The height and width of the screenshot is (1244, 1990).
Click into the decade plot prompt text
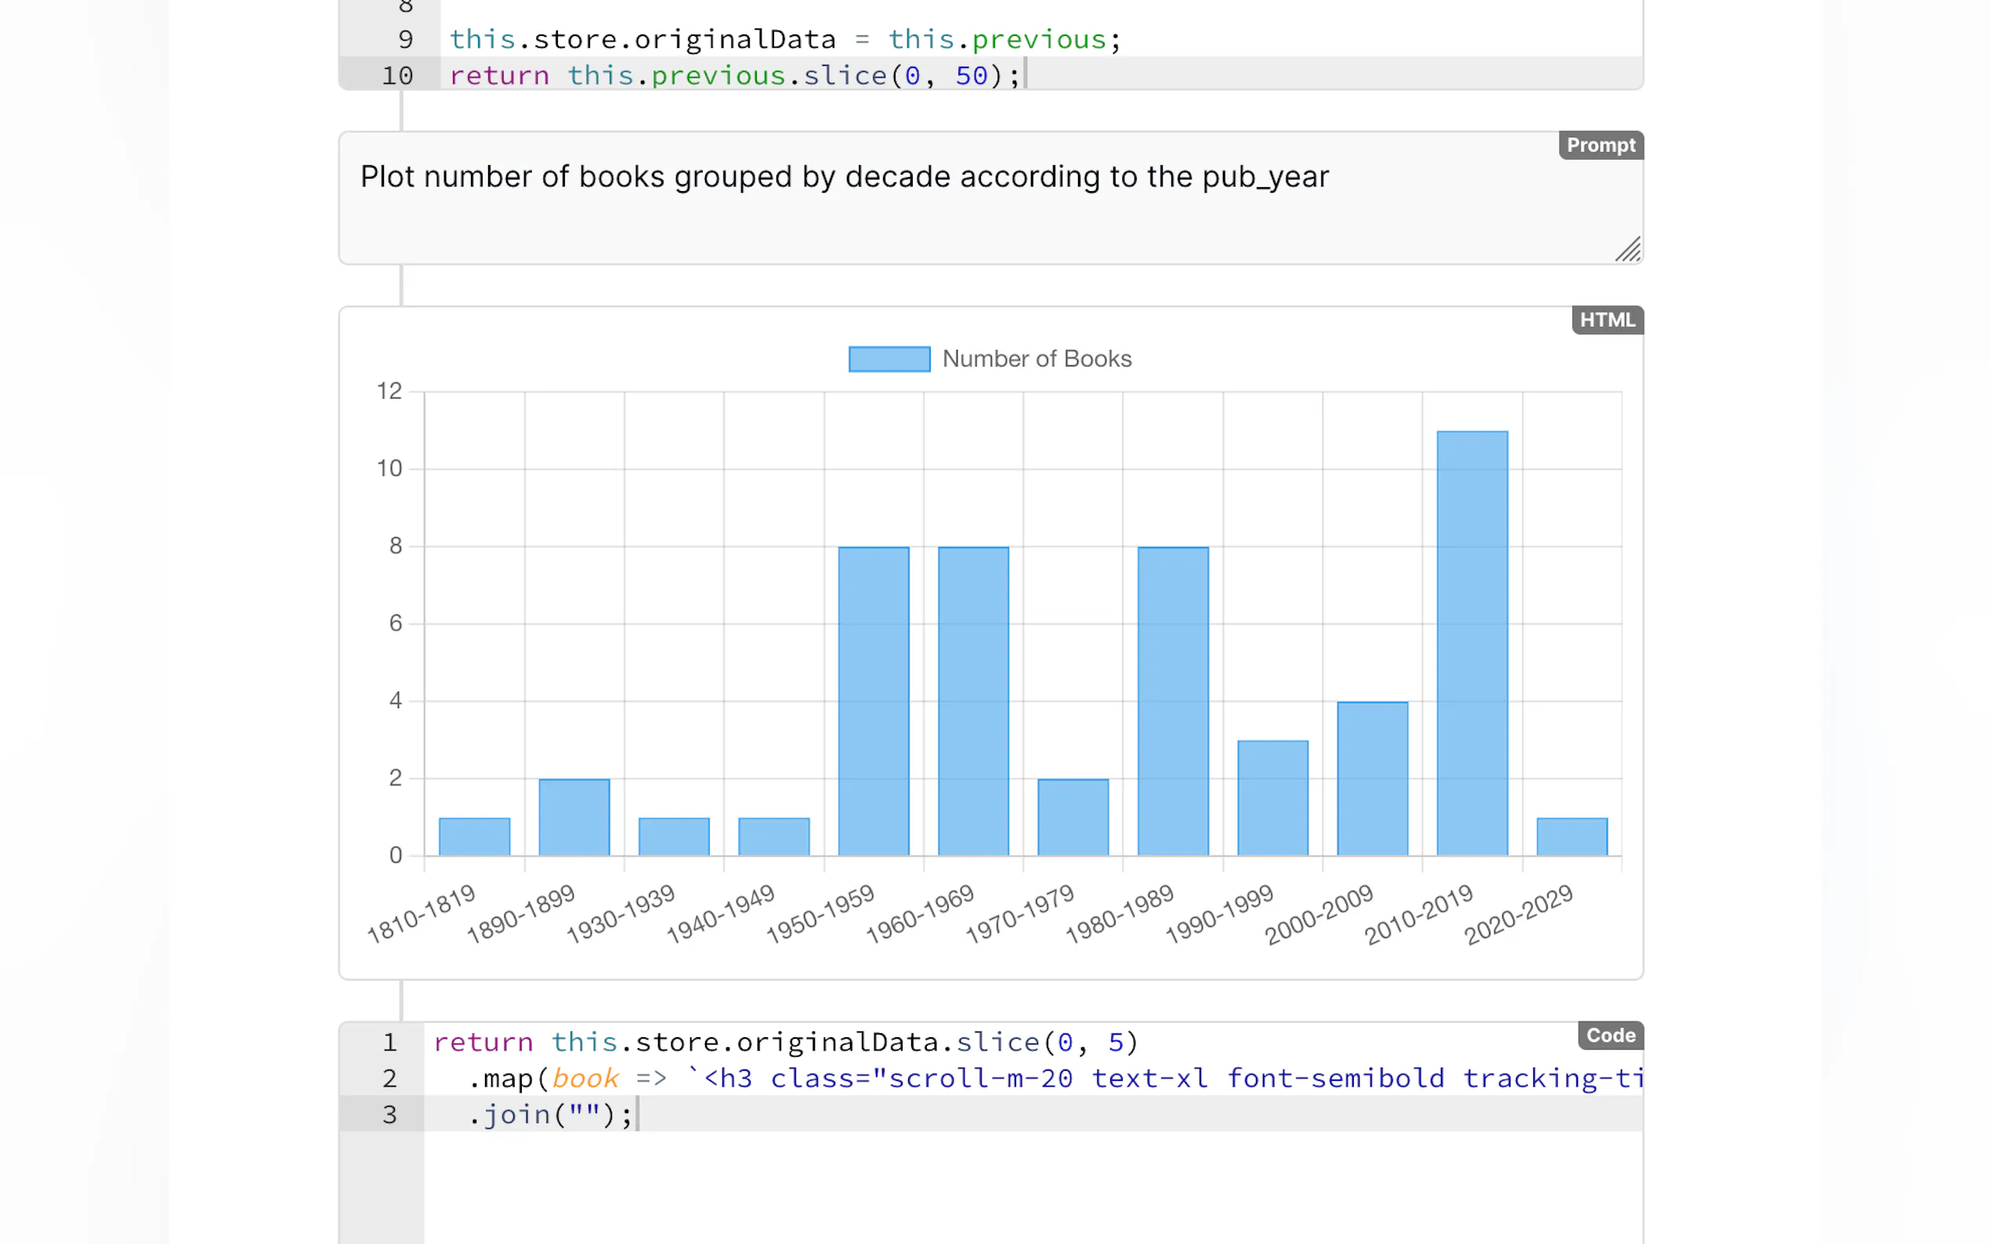[x=843, y=177]
